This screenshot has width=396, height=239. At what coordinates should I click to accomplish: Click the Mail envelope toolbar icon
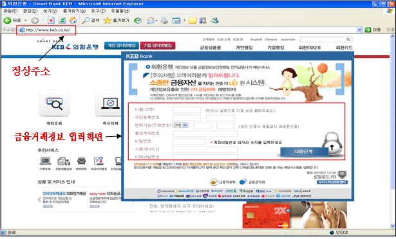[151, 21]
